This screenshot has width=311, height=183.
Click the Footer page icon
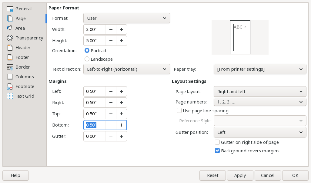(x=10, y=57)
